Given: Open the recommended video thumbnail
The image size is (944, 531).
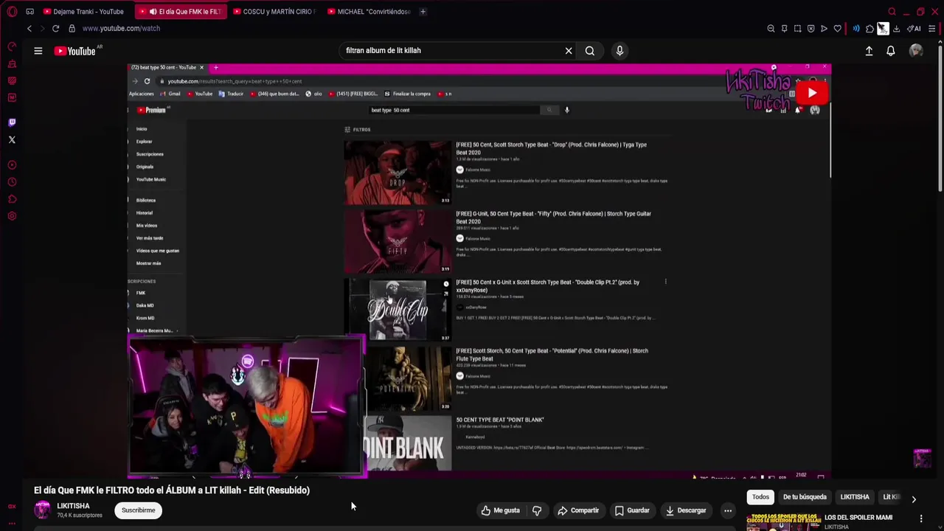Looking at the screenshot, I should pyautogui.click(x=782, y=522).
